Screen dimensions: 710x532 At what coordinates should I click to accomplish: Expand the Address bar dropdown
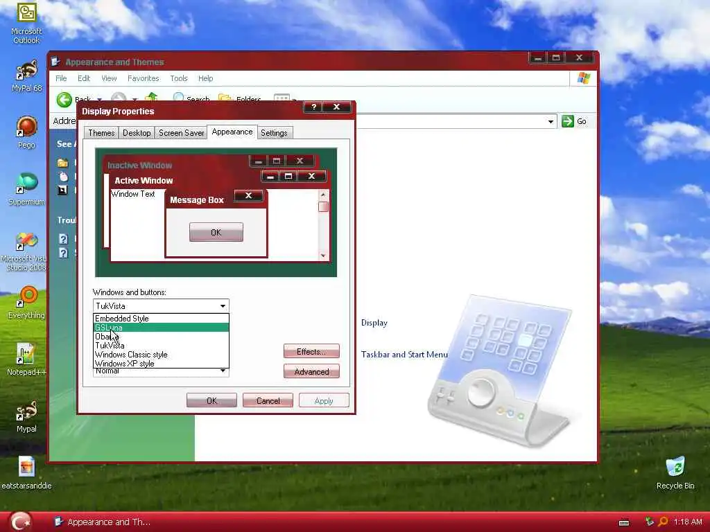(x=551, y=121)
